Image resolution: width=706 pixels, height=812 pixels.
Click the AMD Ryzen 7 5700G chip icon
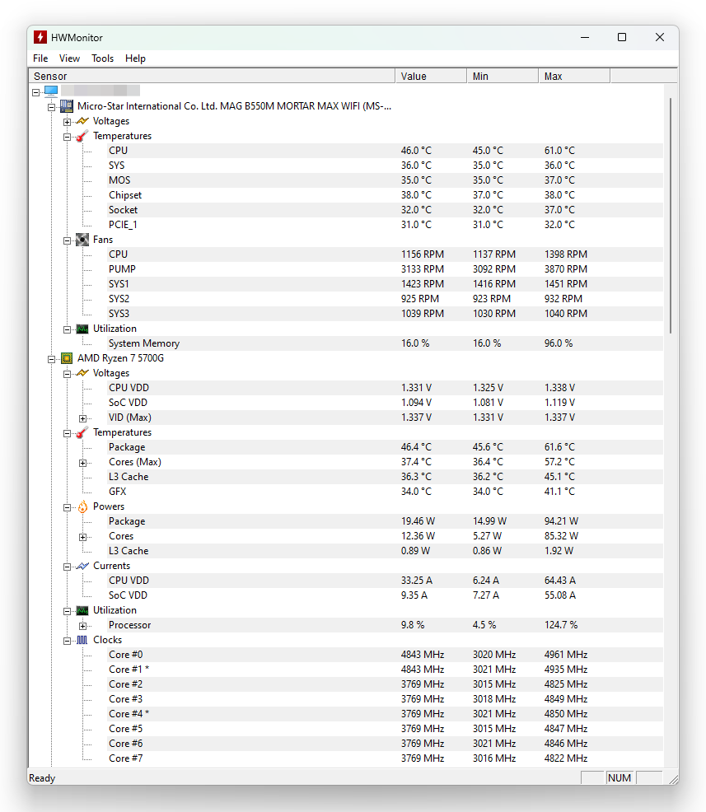[66, 358]
